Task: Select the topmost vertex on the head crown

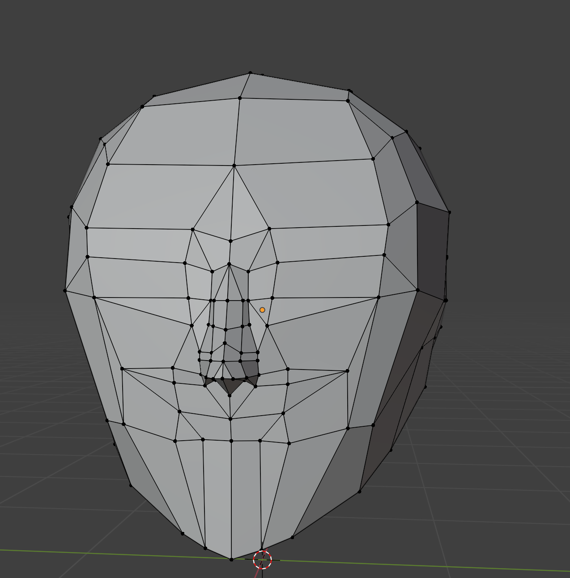Action: pyautogui.click(x=250, y=73)
